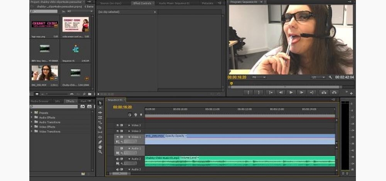Select the Selection arrow tool

pos(100,103)
